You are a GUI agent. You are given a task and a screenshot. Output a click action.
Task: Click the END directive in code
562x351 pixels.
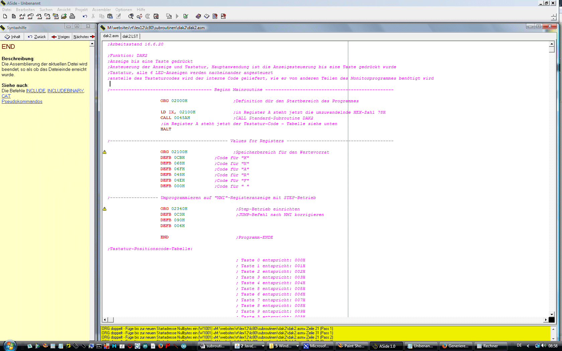(164, 237)
